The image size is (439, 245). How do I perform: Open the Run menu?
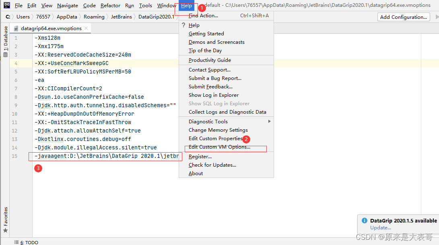click(129, 6)
